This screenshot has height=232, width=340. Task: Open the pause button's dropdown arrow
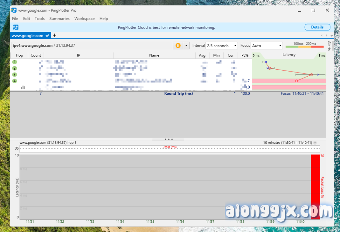click(186, 46)
